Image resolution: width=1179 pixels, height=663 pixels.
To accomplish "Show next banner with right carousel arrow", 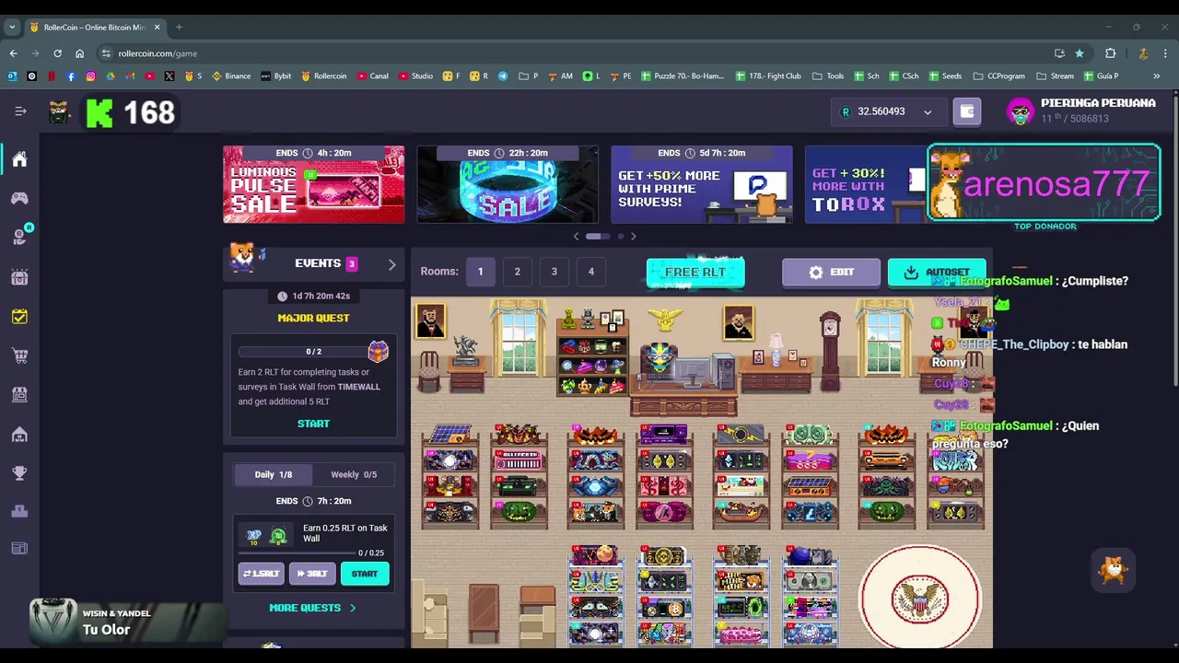I will click(633, 237).
